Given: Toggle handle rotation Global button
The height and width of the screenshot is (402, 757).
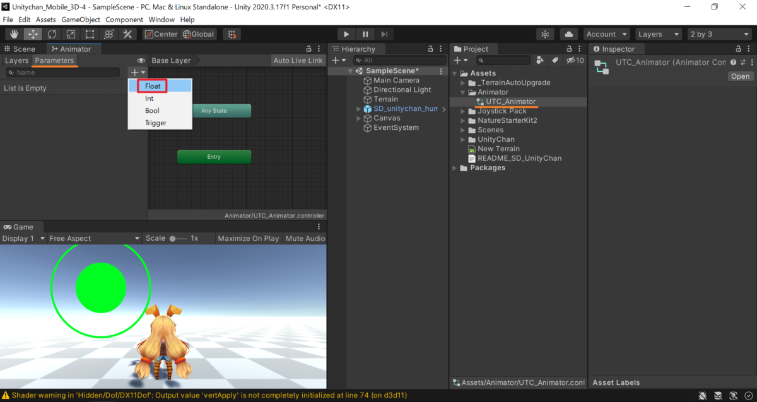Looking at the screenshot, I should [x=199, y=34].
